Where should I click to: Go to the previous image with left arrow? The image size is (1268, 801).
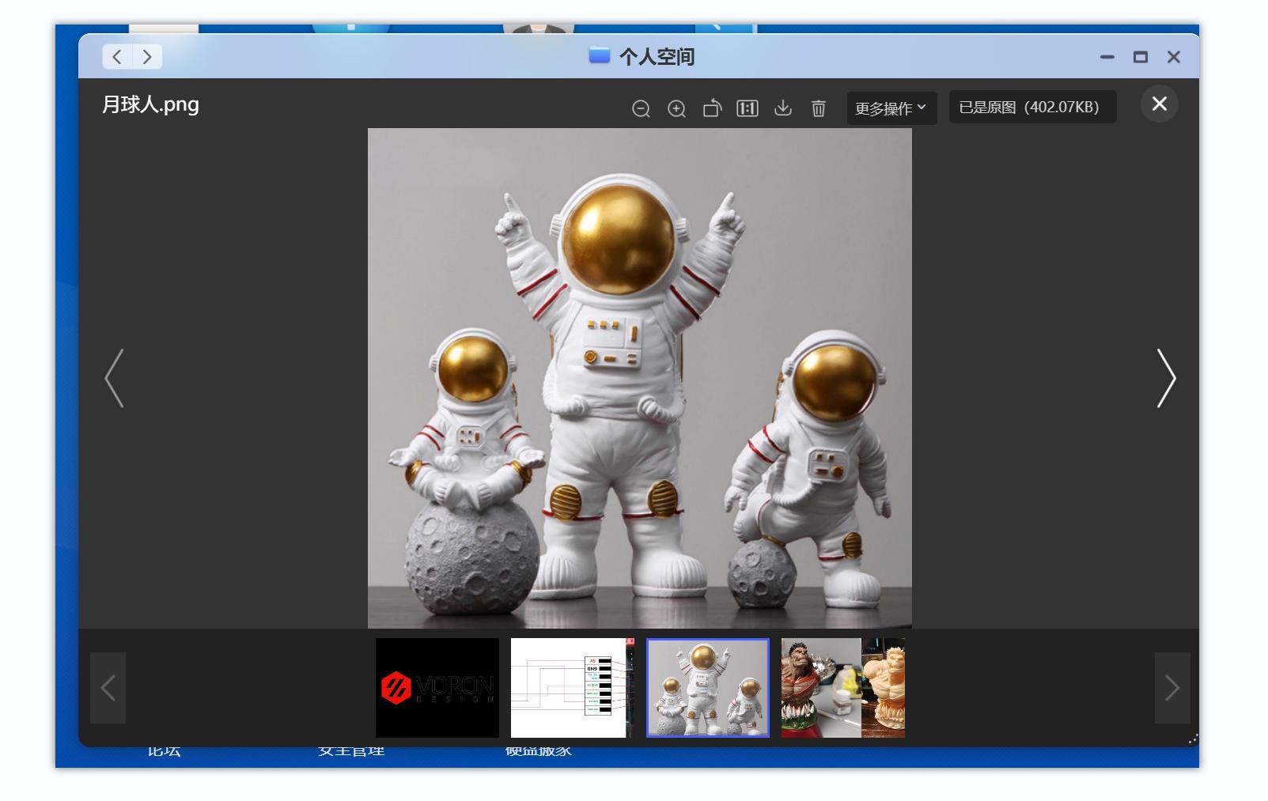(x=115, y=379)
